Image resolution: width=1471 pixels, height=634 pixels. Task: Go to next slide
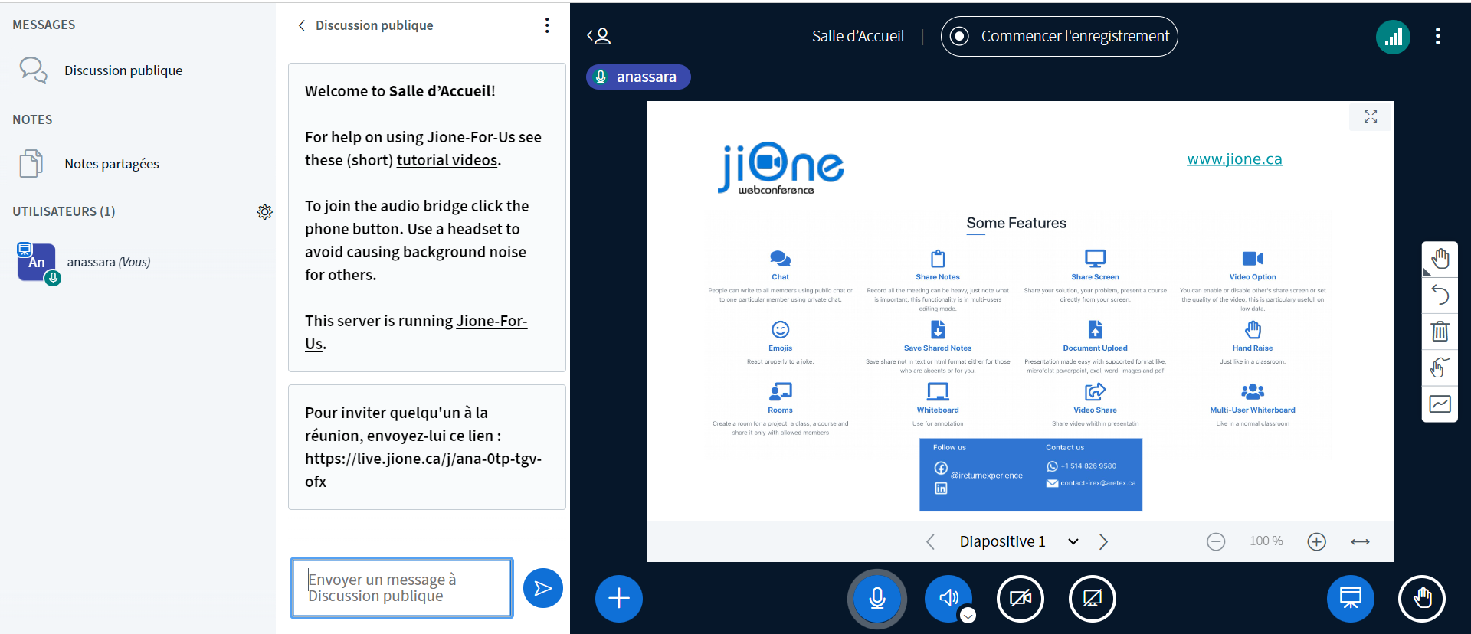[1103, 542]
